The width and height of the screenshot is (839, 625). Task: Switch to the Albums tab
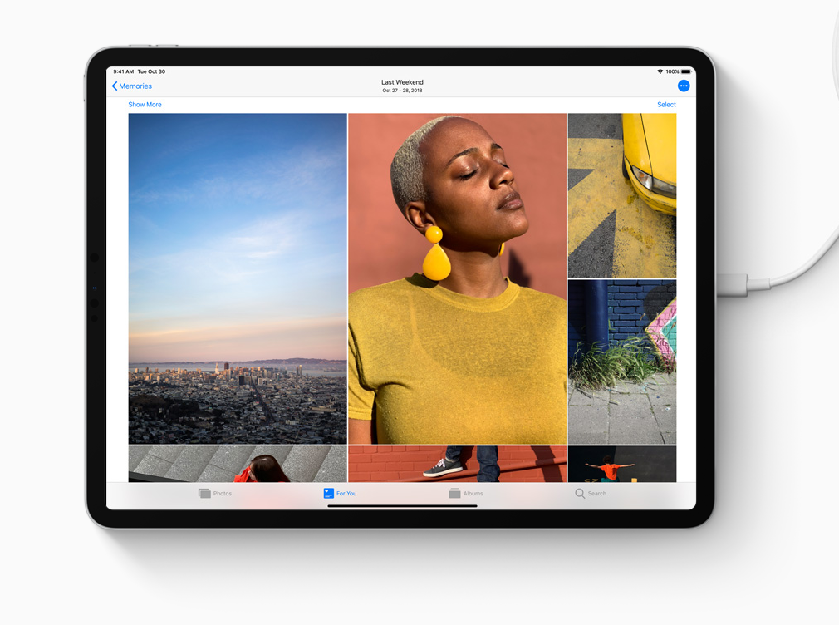[465, 493]
